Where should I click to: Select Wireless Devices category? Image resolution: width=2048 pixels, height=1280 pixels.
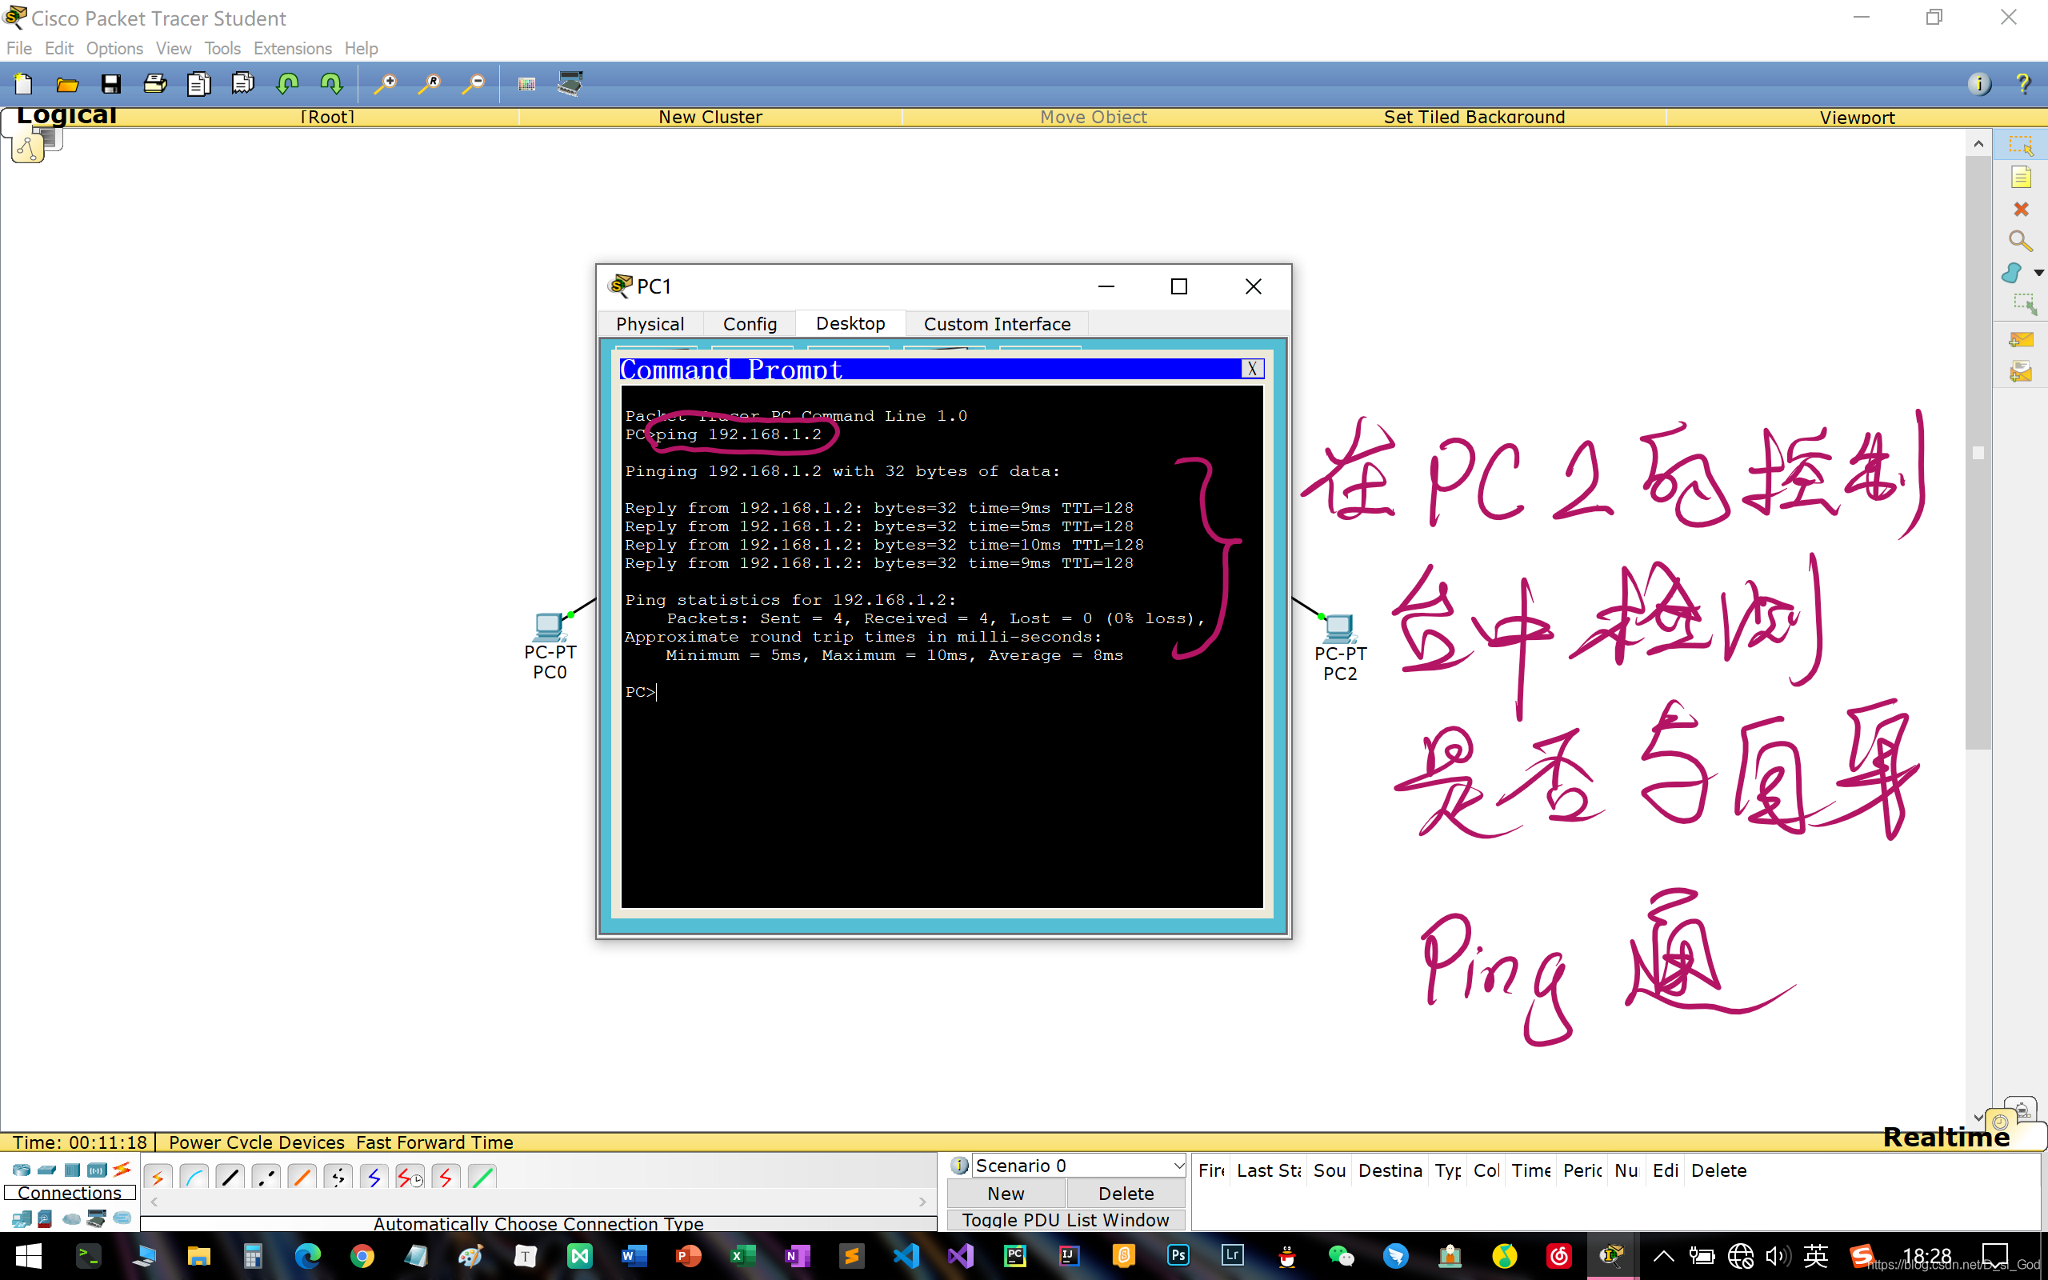pyautogui.click(x=98, y=1170)
